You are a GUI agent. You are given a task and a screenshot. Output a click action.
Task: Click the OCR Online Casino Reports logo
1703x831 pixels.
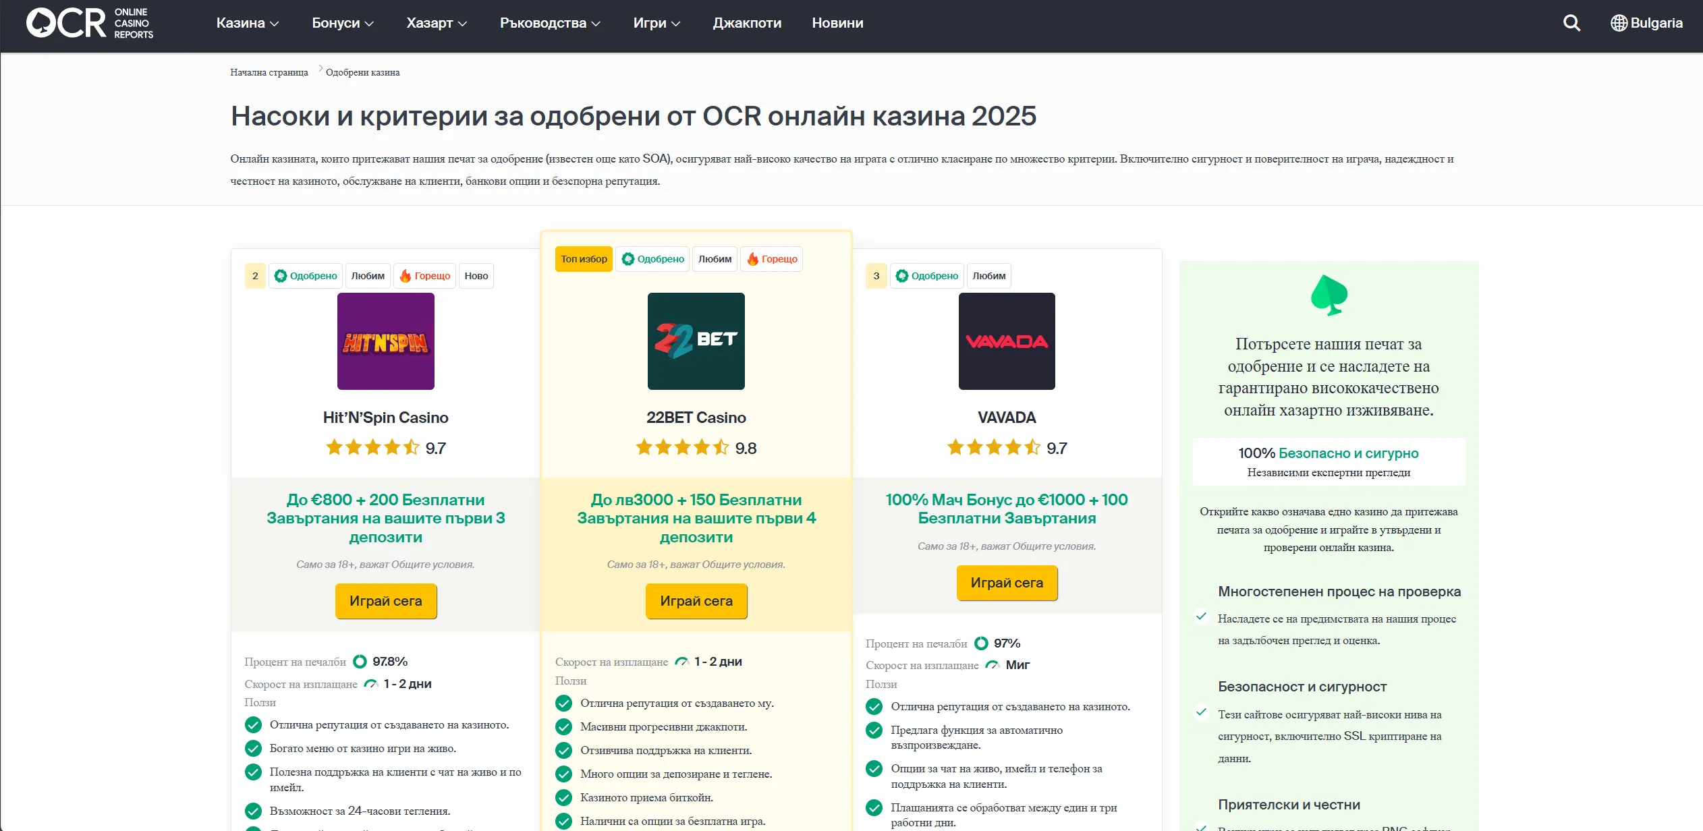pyautogui.click(x=90, y=23)
